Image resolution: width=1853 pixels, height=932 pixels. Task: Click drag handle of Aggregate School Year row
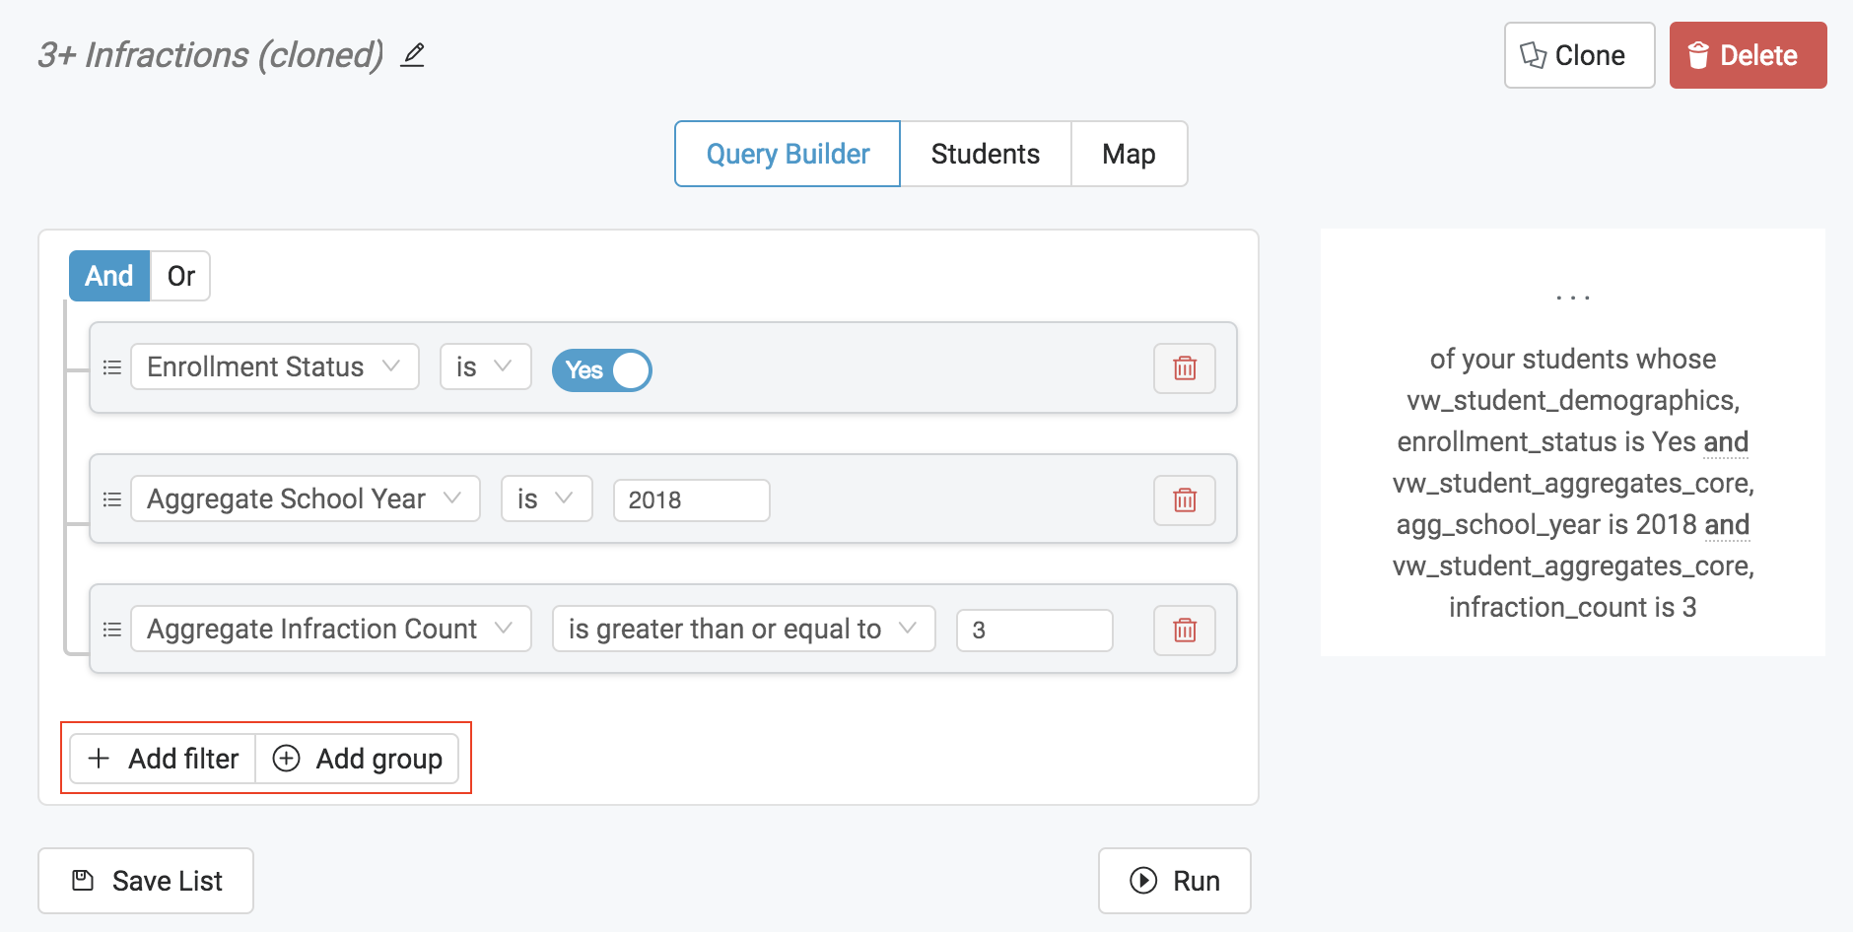coord(112,499)
